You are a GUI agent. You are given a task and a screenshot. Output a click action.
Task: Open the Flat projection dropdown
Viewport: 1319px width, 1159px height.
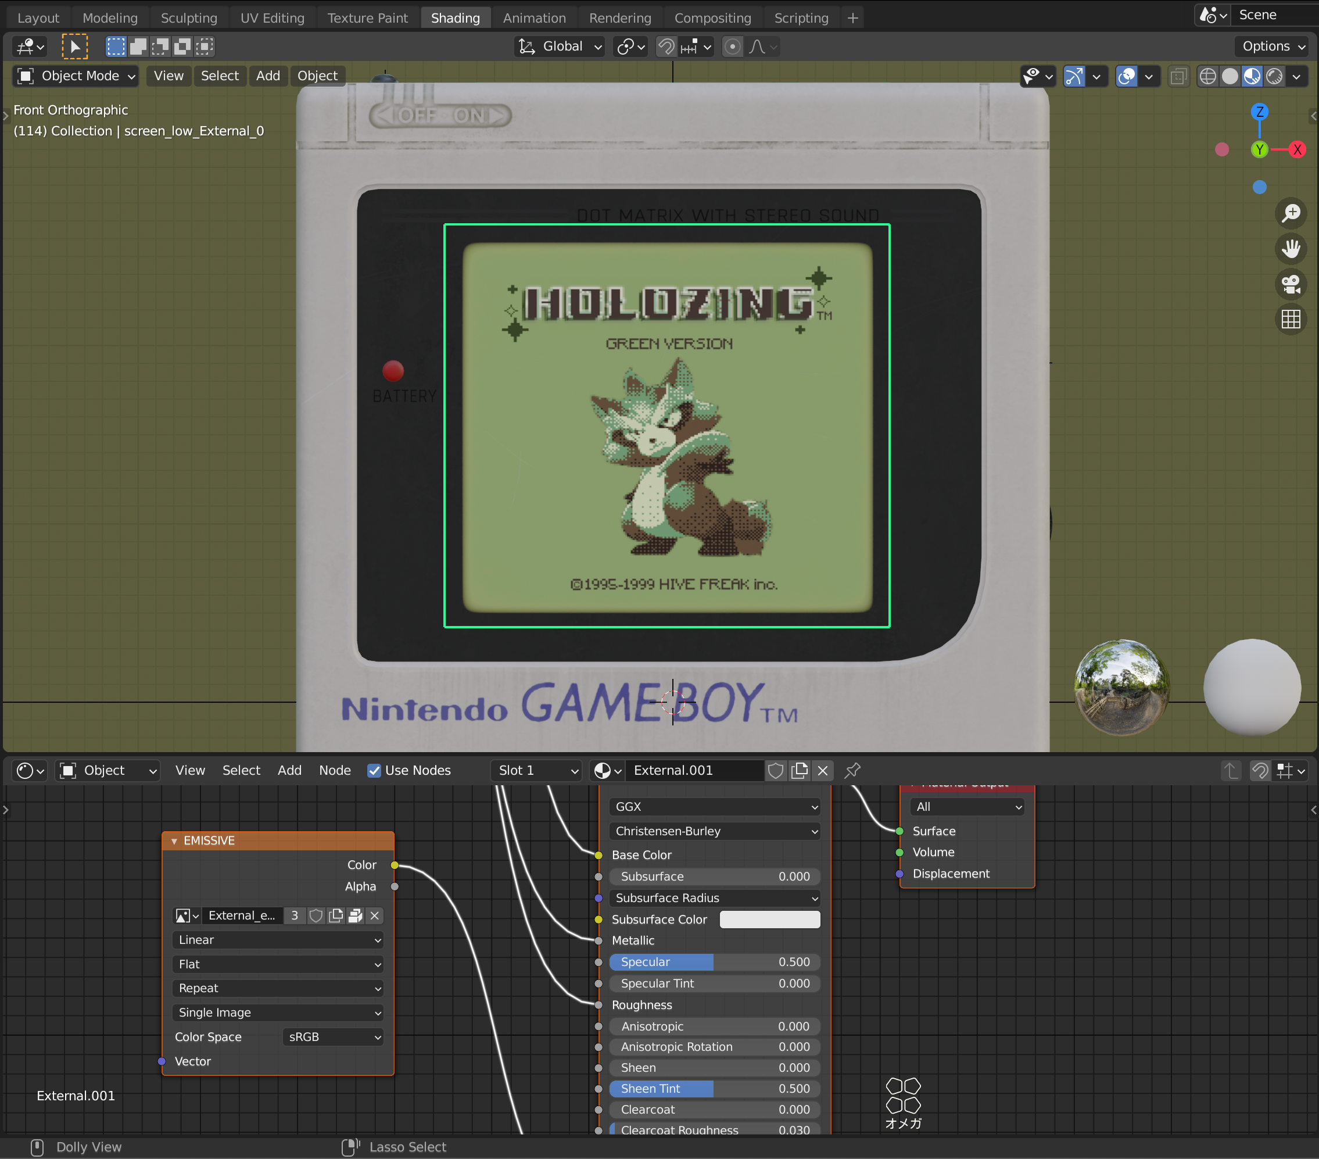click(278, 965)
